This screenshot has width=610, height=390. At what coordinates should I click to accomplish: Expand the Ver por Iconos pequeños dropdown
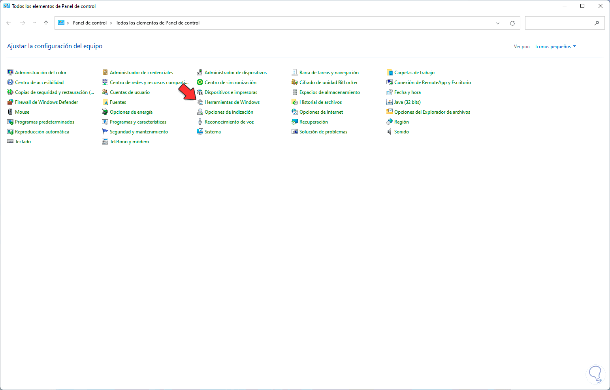click(555, 47)
